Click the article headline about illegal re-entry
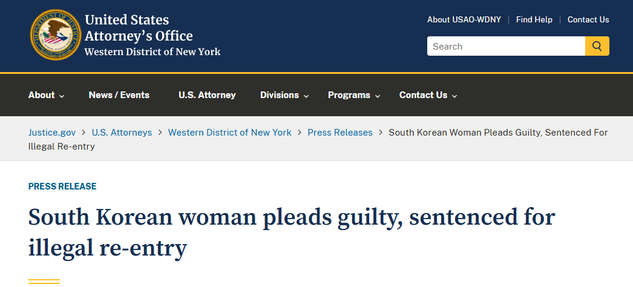The width and height of the screenshot is (633, 287). [292, 232]
